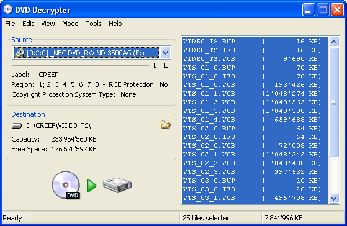Viewport: 347px width, 226px height.
Task: Open the View menu
Action: coord(48,24)
